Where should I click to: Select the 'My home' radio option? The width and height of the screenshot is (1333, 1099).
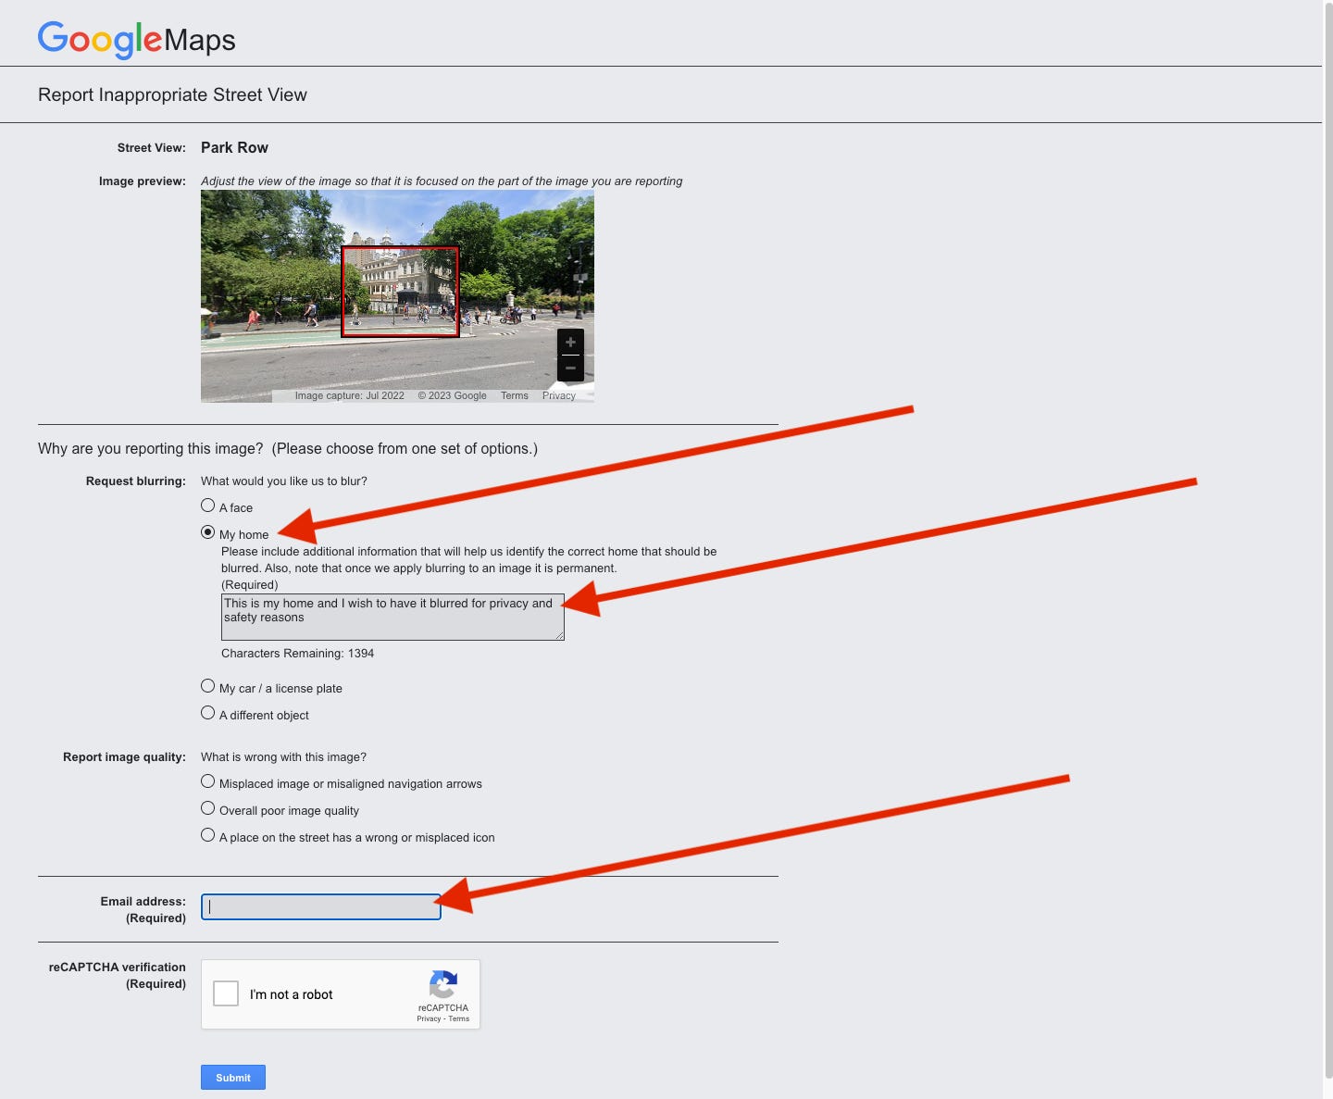pyautogui.click(x=208, y=532)
